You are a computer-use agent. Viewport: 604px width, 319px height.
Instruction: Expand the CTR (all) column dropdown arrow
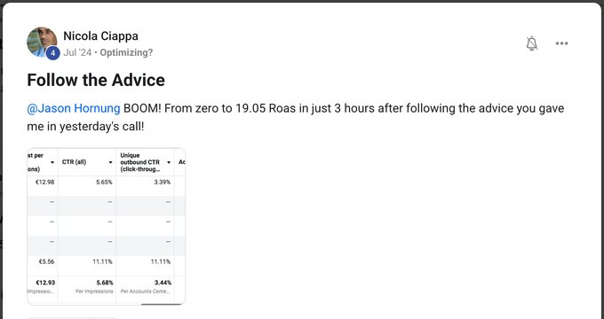coord(110,162)
